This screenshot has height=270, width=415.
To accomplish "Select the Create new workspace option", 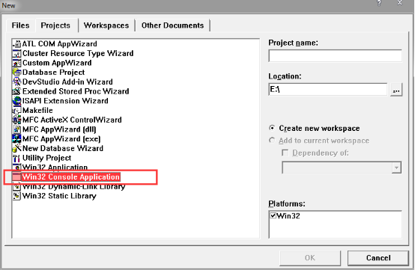I will [314, 129].
